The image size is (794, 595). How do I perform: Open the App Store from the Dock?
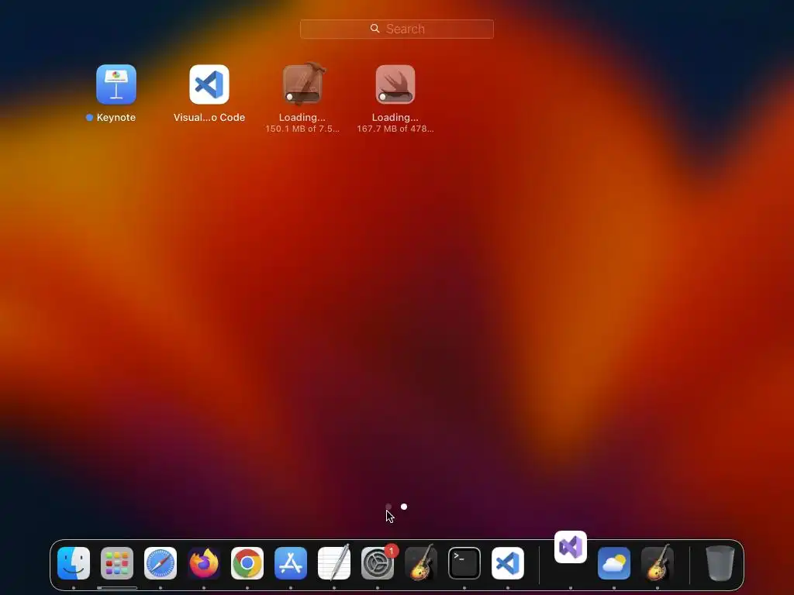click(291, 563)
